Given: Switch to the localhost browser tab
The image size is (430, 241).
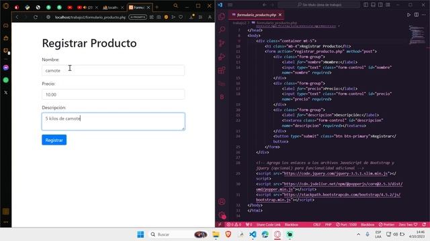Looking at the screenshot, I should [113, 7].
